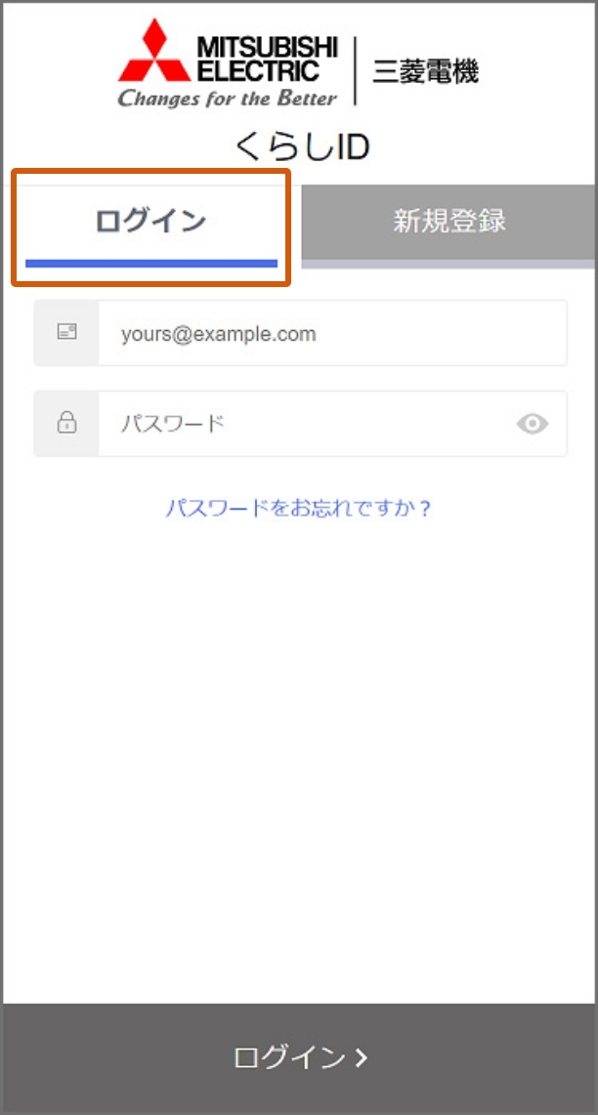Submit with the gray ログイン button at the bottom
598x1115 pixels.
point(299,1057)
